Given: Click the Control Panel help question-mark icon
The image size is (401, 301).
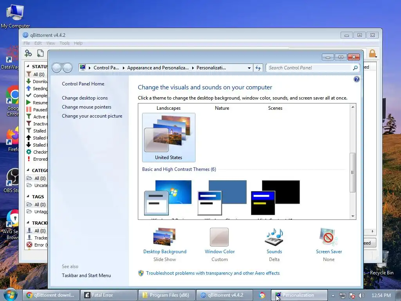Looking at the screenshot, I should tap(356, 79).
